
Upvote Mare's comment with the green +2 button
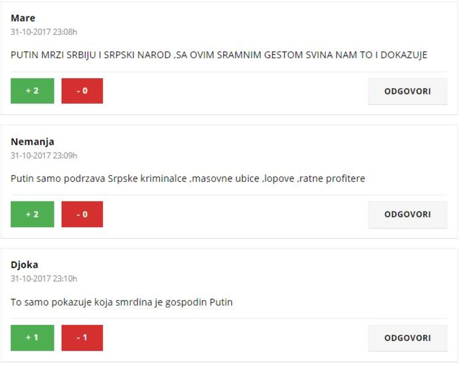click(x=32, y=91)
